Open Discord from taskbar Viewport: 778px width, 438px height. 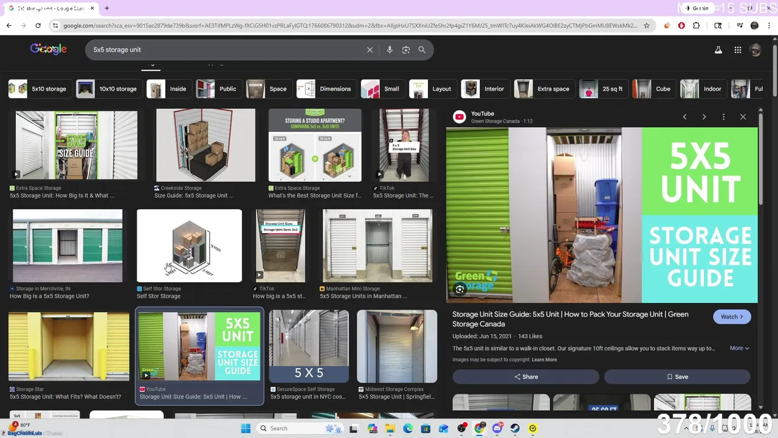[x=497, y=428]
